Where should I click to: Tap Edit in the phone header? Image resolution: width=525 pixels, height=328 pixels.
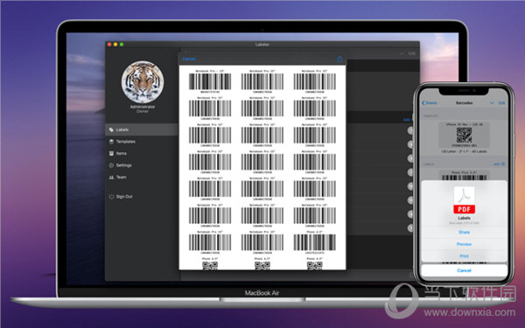pyautogui.click(x=501, y=103)
